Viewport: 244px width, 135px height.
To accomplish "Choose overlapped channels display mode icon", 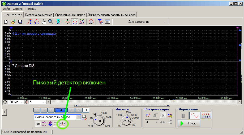I will click(x=67, y=22).
